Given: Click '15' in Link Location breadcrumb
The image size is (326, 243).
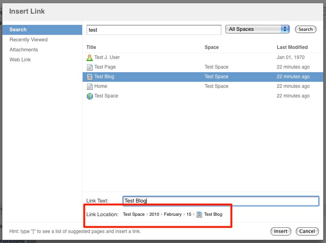Looking at the screenshot, I should (189, 214).
